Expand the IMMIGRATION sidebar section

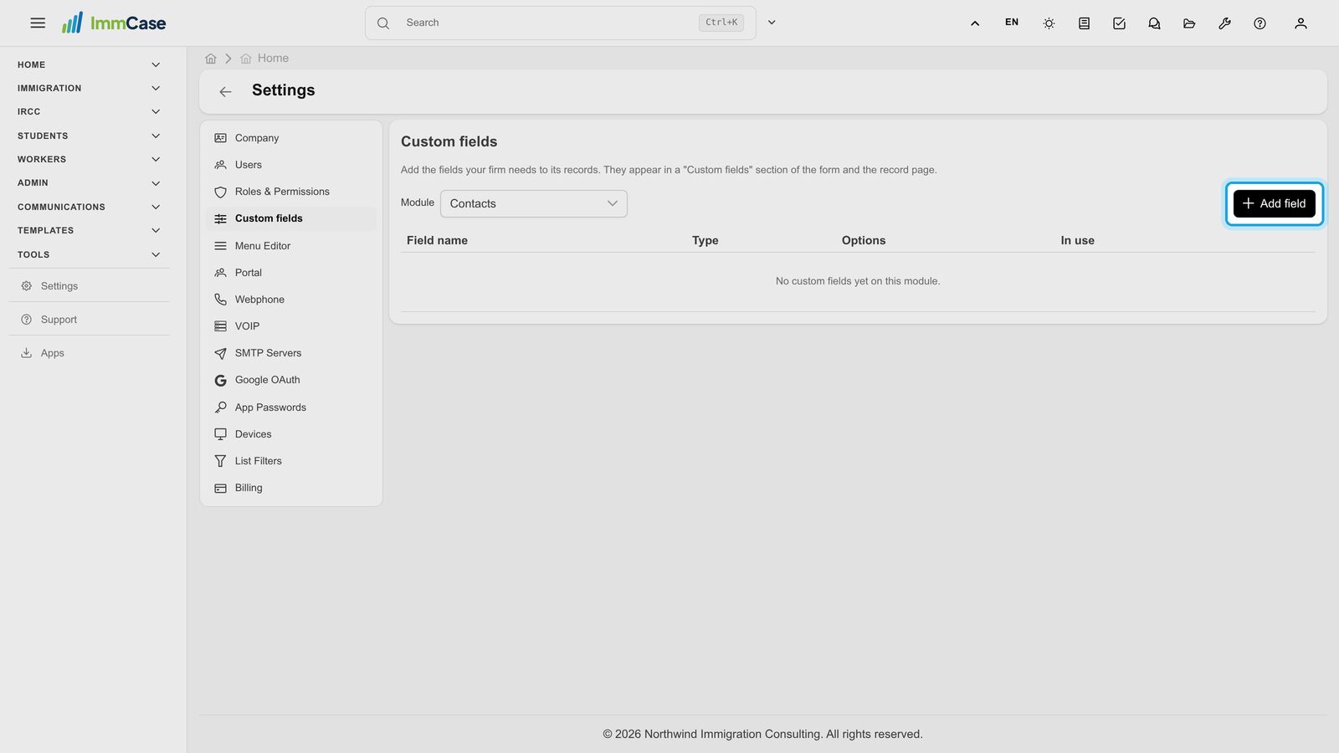pos(89,88)
